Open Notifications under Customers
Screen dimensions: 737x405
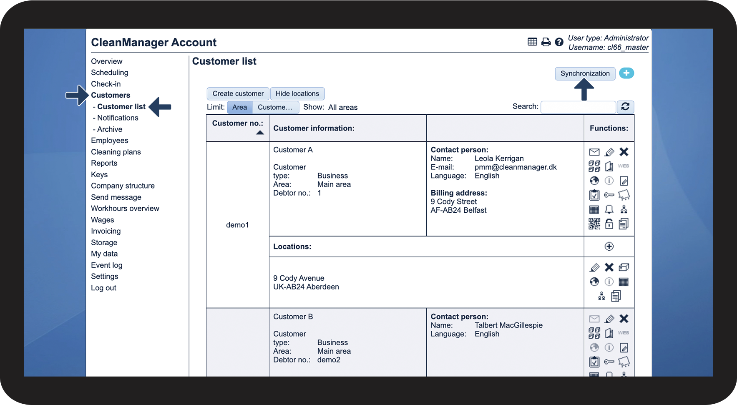(118, 118)
